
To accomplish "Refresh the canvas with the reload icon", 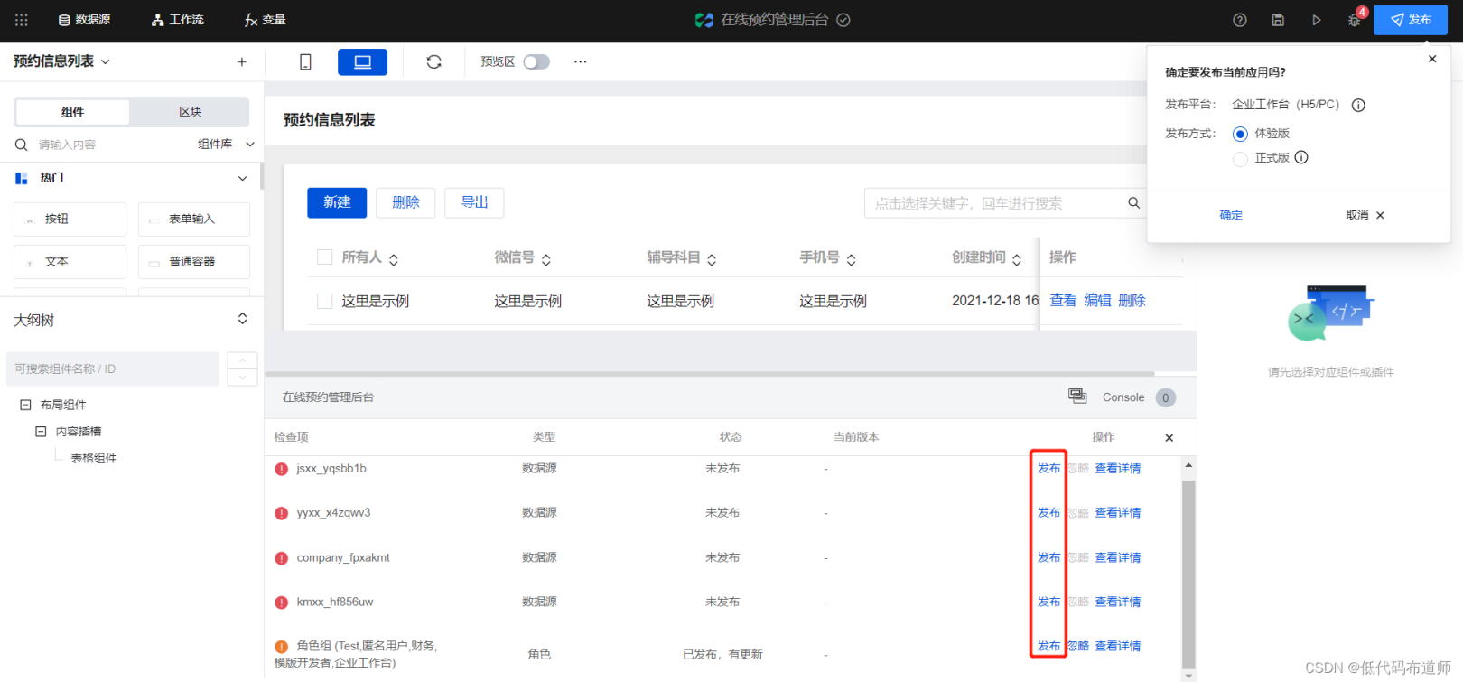I will pyautogui.click(x=434, y=61).
